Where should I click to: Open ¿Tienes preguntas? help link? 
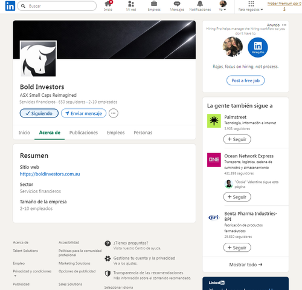click(x=130, y=243)
